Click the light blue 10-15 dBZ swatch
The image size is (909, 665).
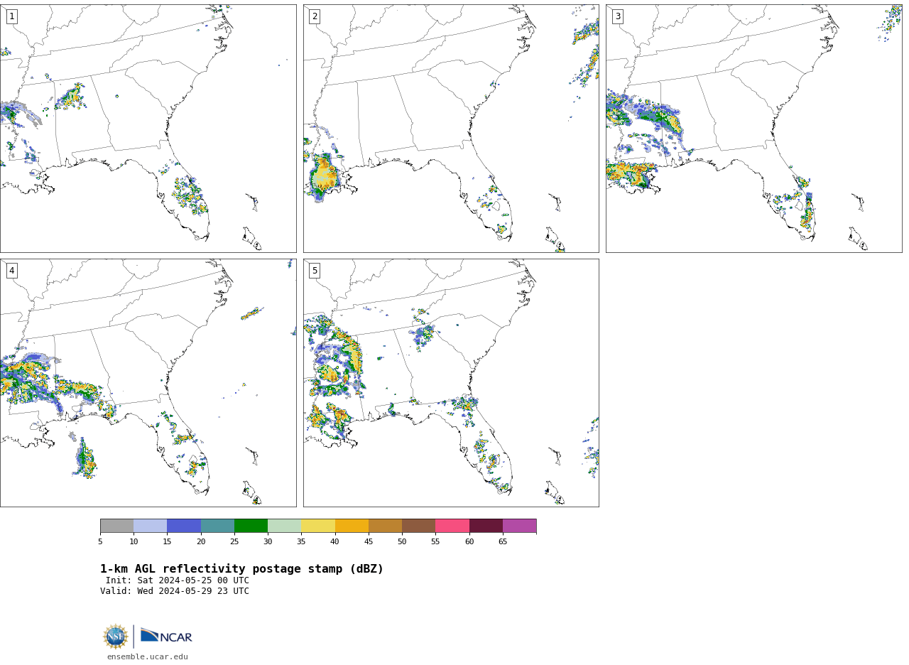click(x=151, y=526)
